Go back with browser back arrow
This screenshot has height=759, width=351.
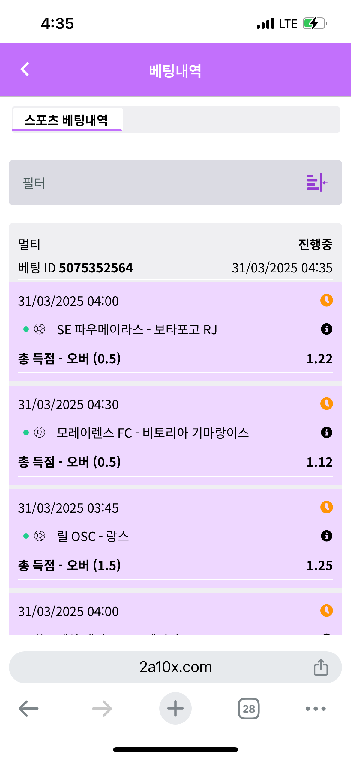[29, 709]
